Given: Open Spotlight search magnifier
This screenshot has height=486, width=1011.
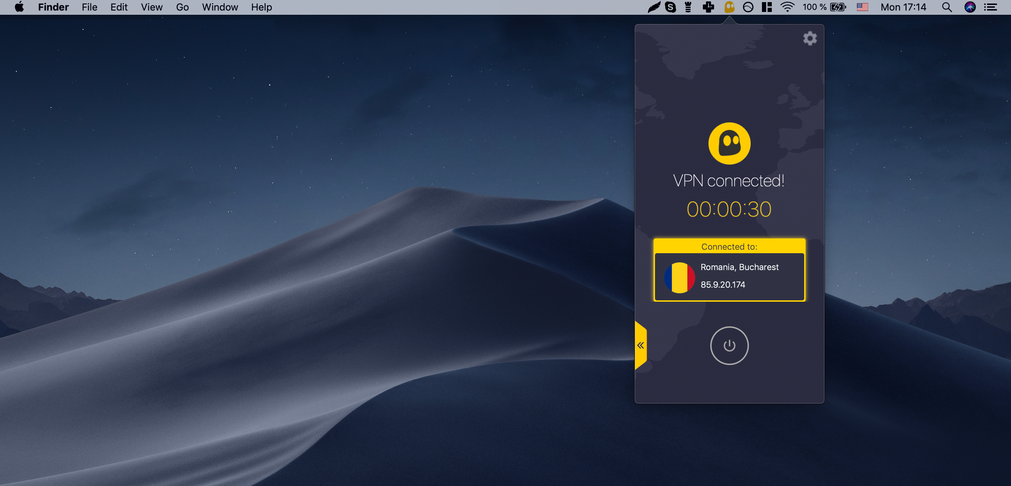Looking at the screenshot, I should click(947, 7).
